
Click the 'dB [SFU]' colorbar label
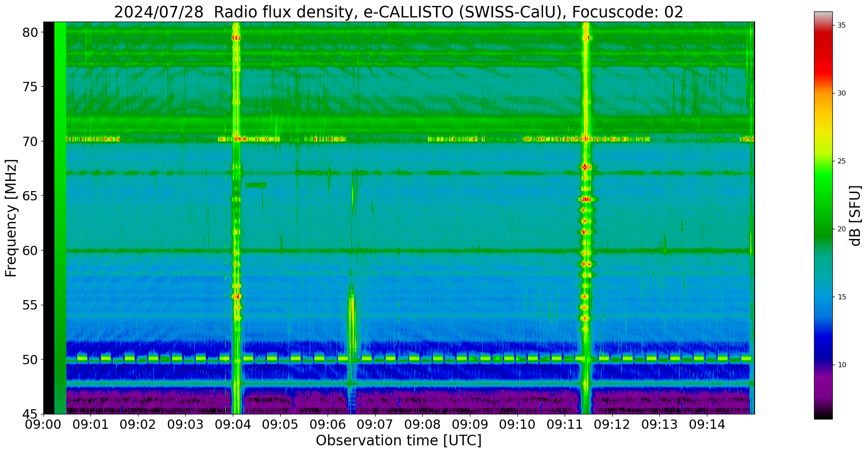click(855, 215)
